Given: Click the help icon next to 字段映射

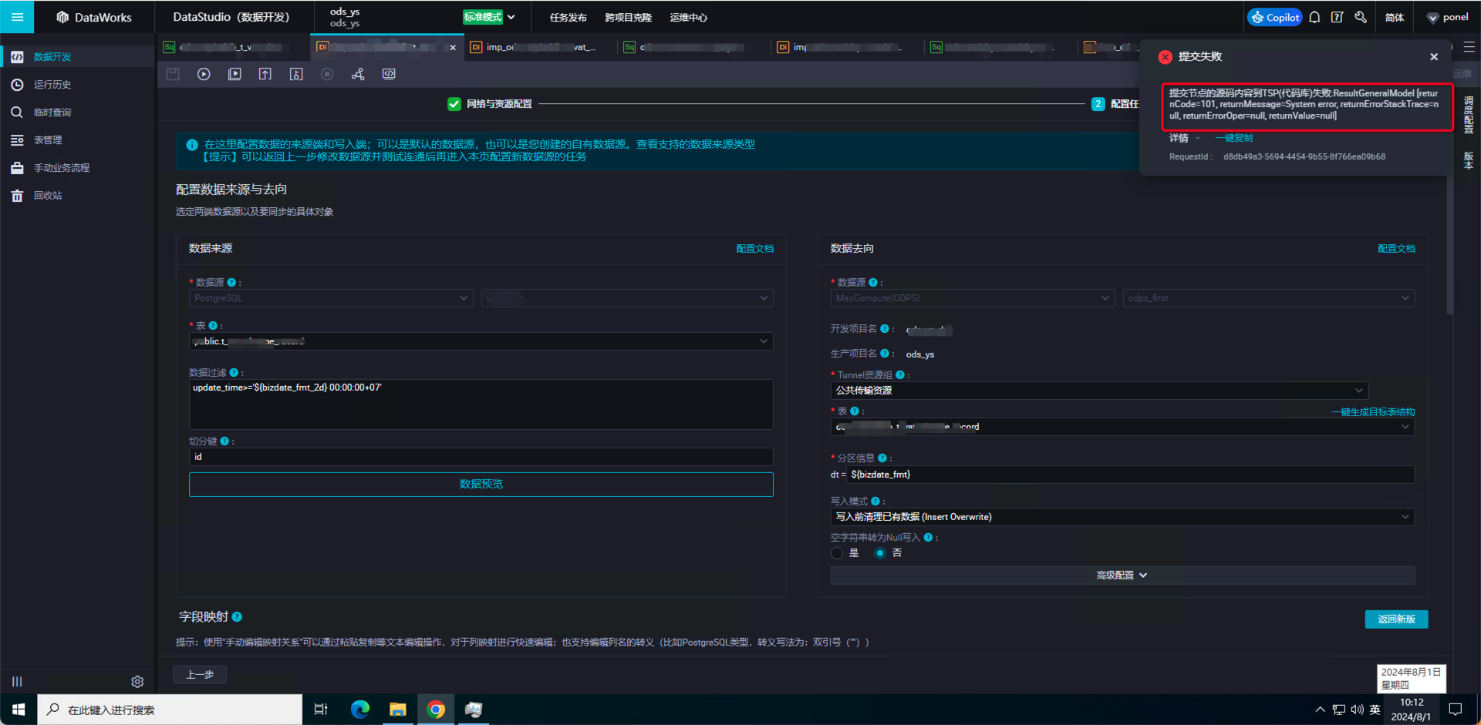Looking at the screenshot, I should coord(237,617).
